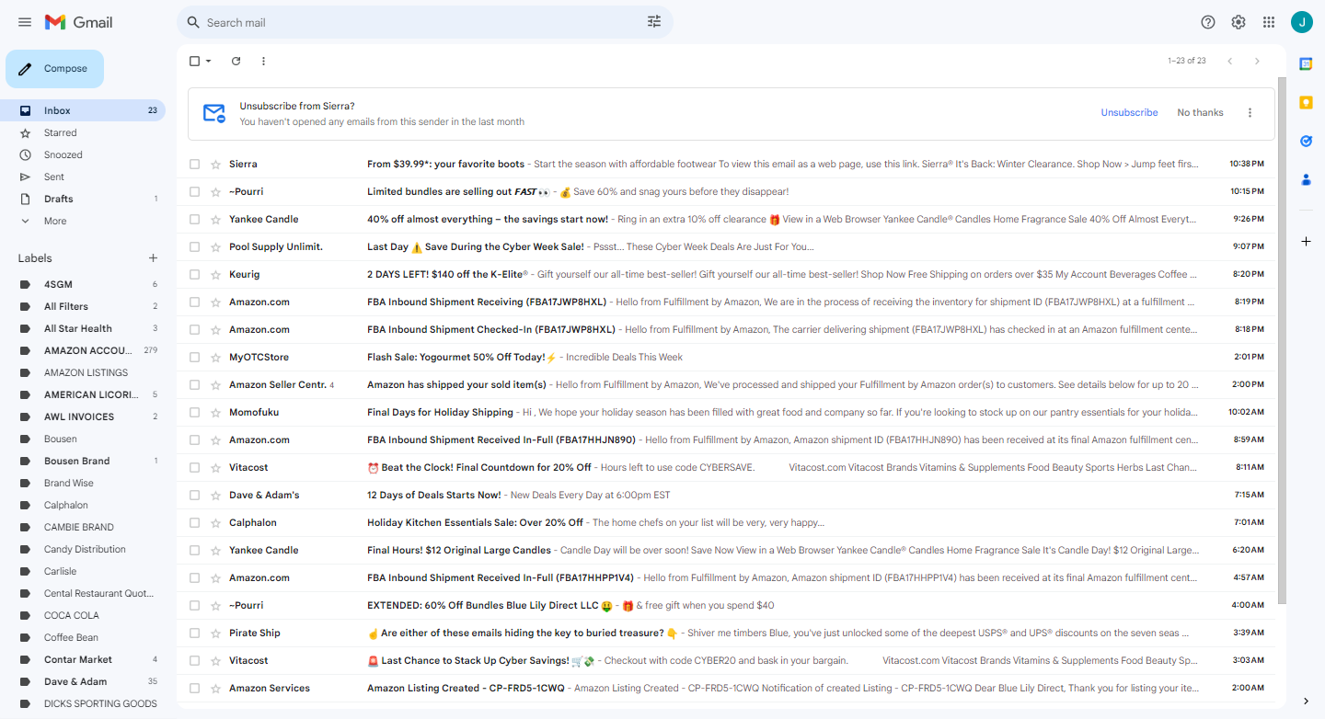Click Unsubscribe from Sierra
This screenshot has height=719, width=1325.
(1129, 112)
